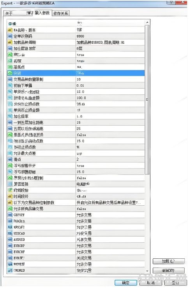189x288 pixels.
Task: Click the 加载(L) button
Action: pyautogui.click(x=168, y=261)
